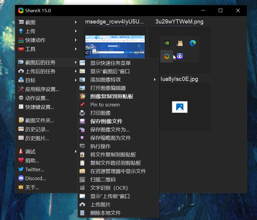
Task: Expand the 快捷动作 submenu arrow
Action: click(x=75, y=40)
